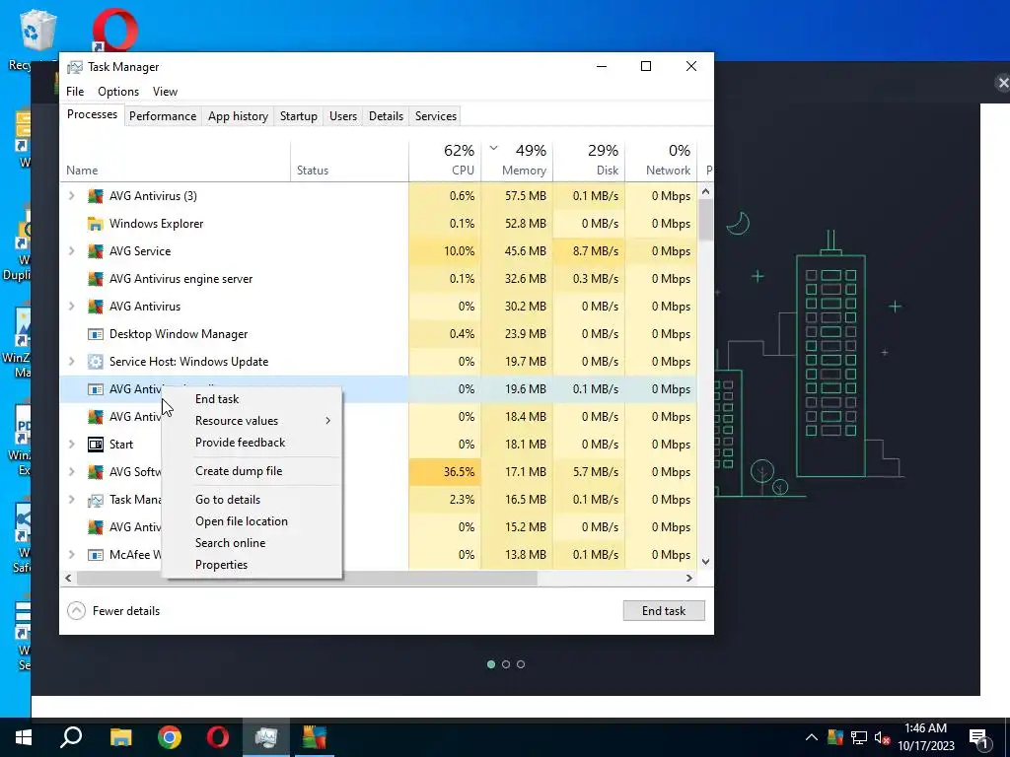Sort by the Name column header
1010x757 pixels.
[x=176, y=161]
